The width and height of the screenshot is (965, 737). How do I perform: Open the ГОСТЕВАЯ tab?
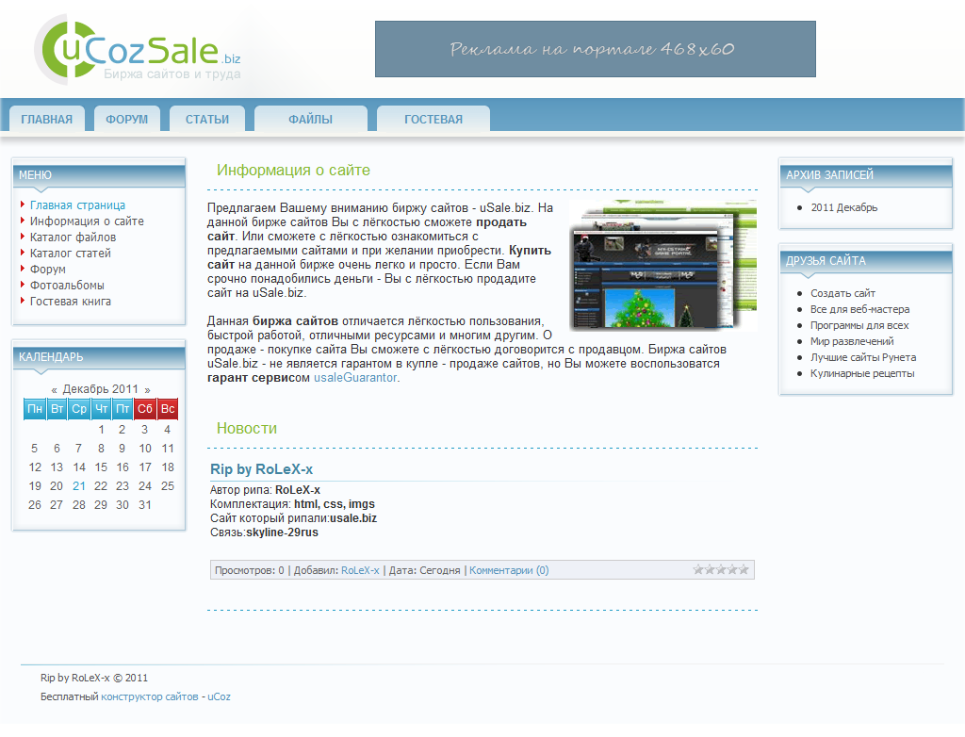(433, 120)
